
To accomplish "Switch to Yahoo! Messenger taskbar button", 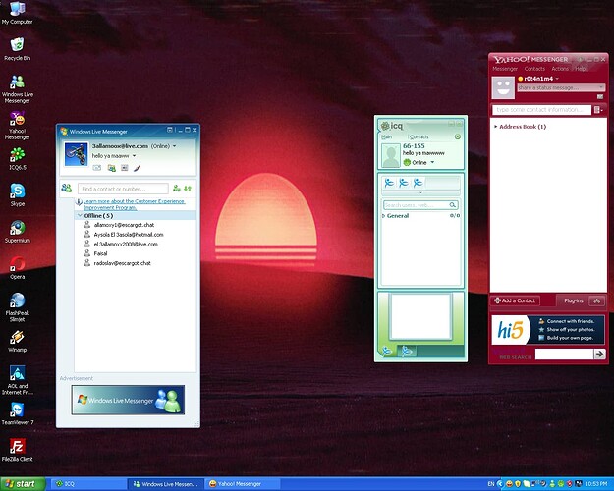I will click(243, 484).
